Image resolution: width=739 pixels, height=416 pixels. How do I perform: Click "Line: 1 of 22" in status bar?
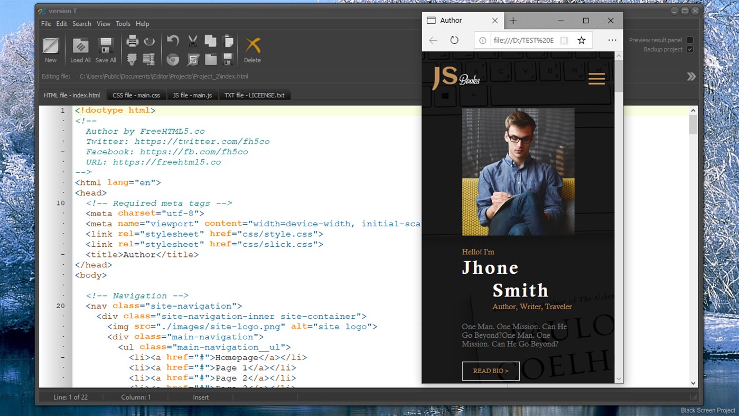(71, 397)
